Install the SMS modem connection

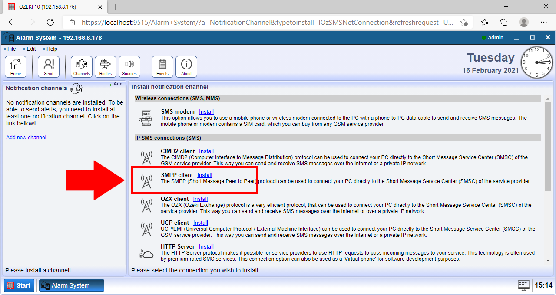(206, 112)
